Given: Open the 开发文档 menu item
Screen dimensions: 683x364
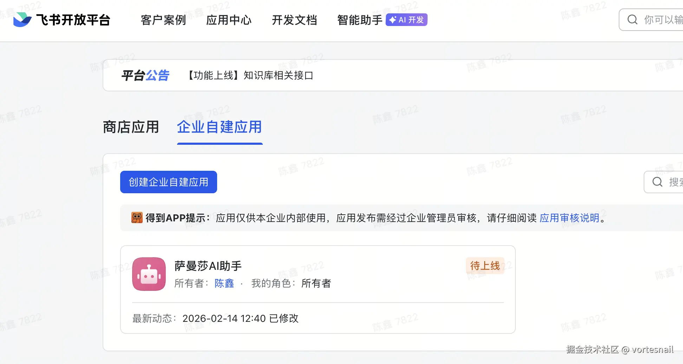Looking at the screenshot, I should click(294, 20).
